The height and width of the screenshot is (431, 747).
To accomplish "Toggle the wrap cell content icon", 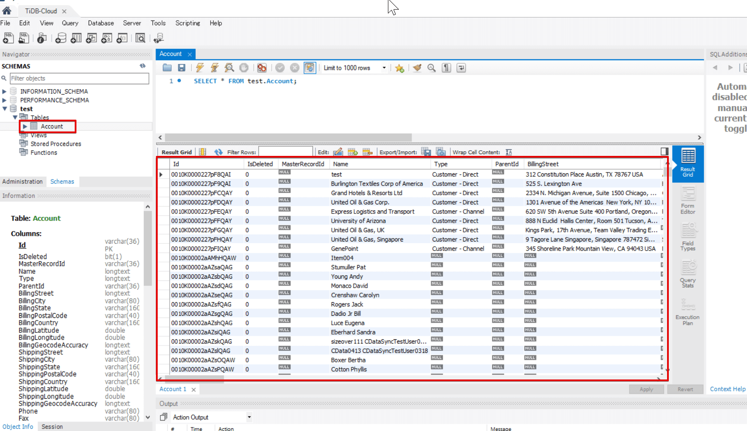I will click(x=508, y=152).
